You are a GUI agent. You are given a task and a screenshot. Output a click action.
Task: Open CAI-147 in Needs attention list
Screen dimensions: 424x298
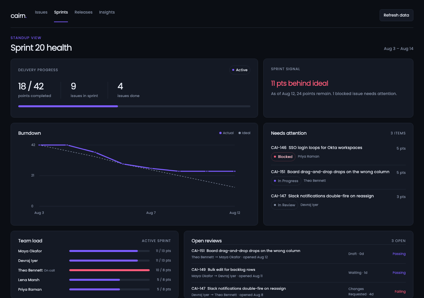(322, 196)
